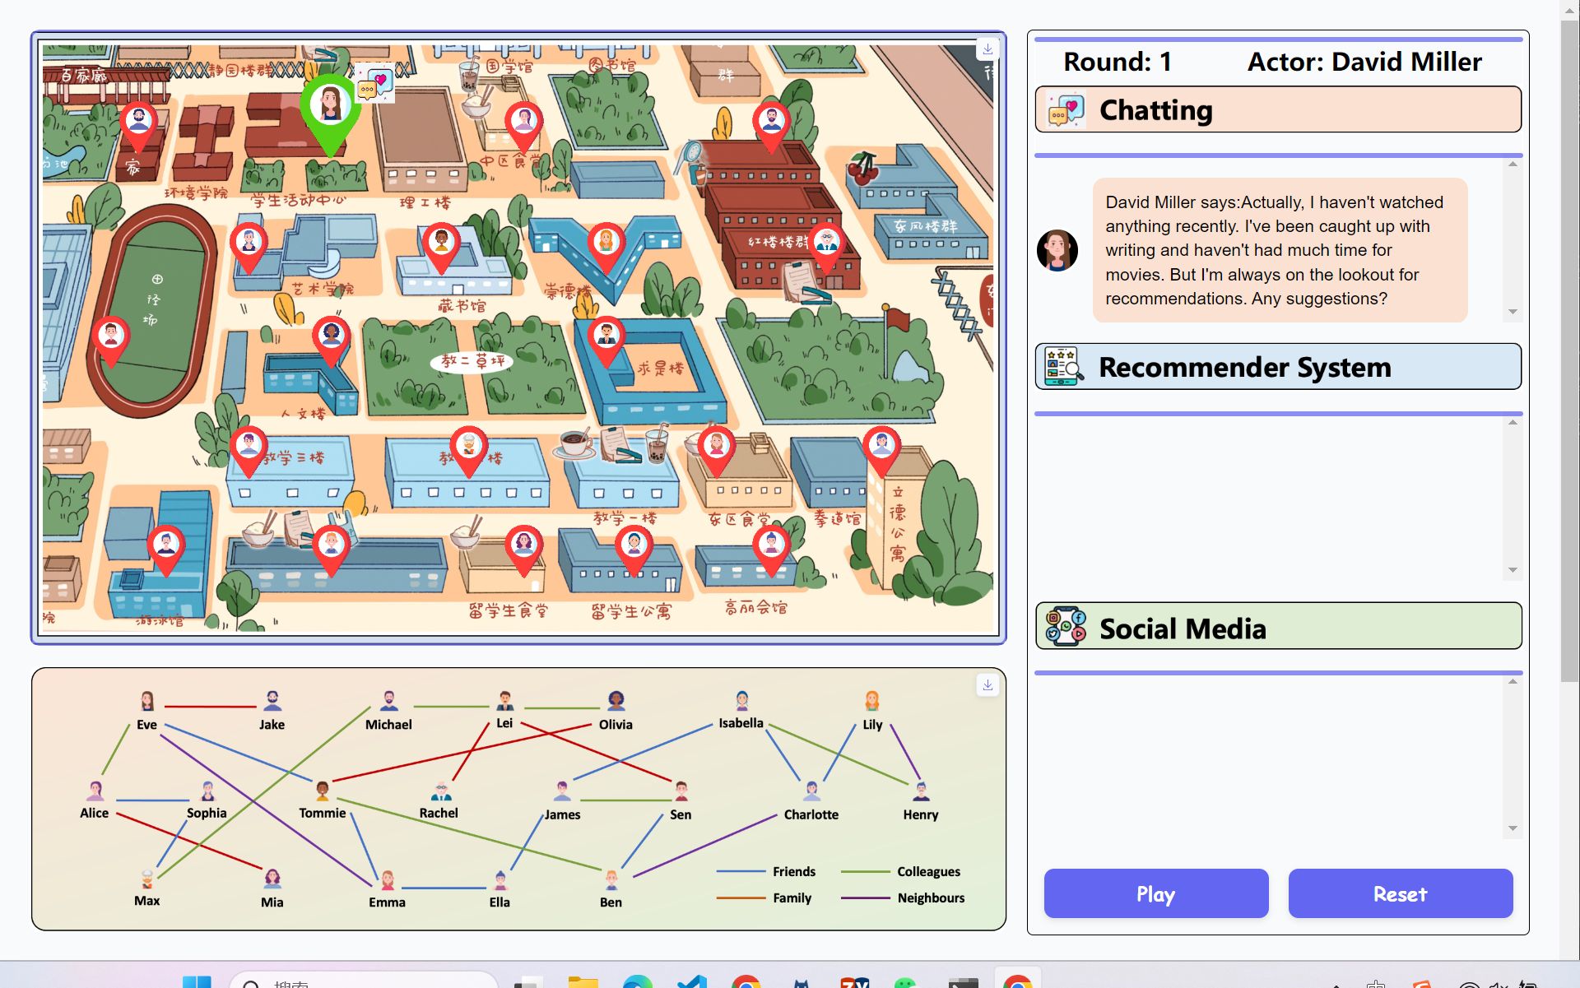Viewport: 1580px width, 988px height.
Task: Select Henry's avatar in the social network graph
Action: pos(920,790)
